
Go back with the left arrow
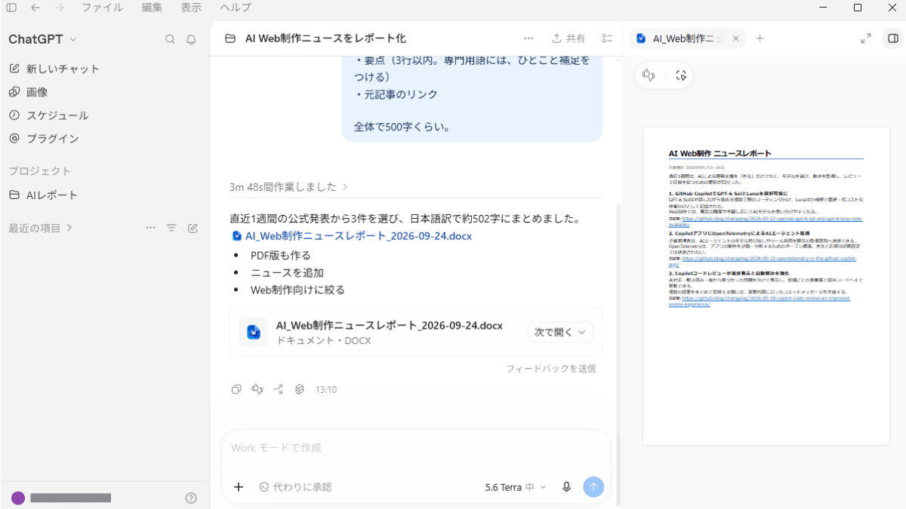[x=35, y=8]
